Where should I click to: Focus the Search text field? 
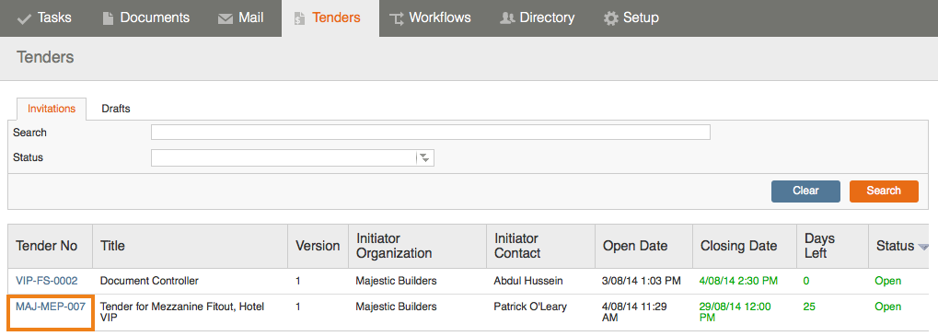point(430,133)
